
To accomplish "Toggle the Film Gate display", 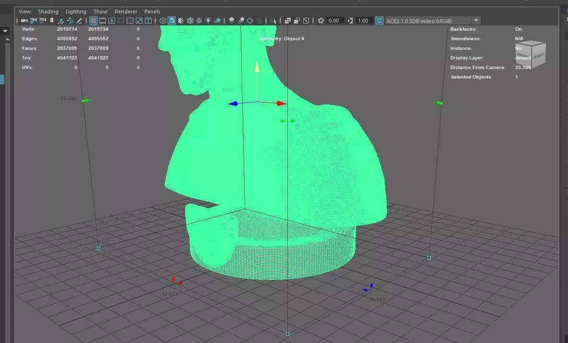I will point(103,21).
